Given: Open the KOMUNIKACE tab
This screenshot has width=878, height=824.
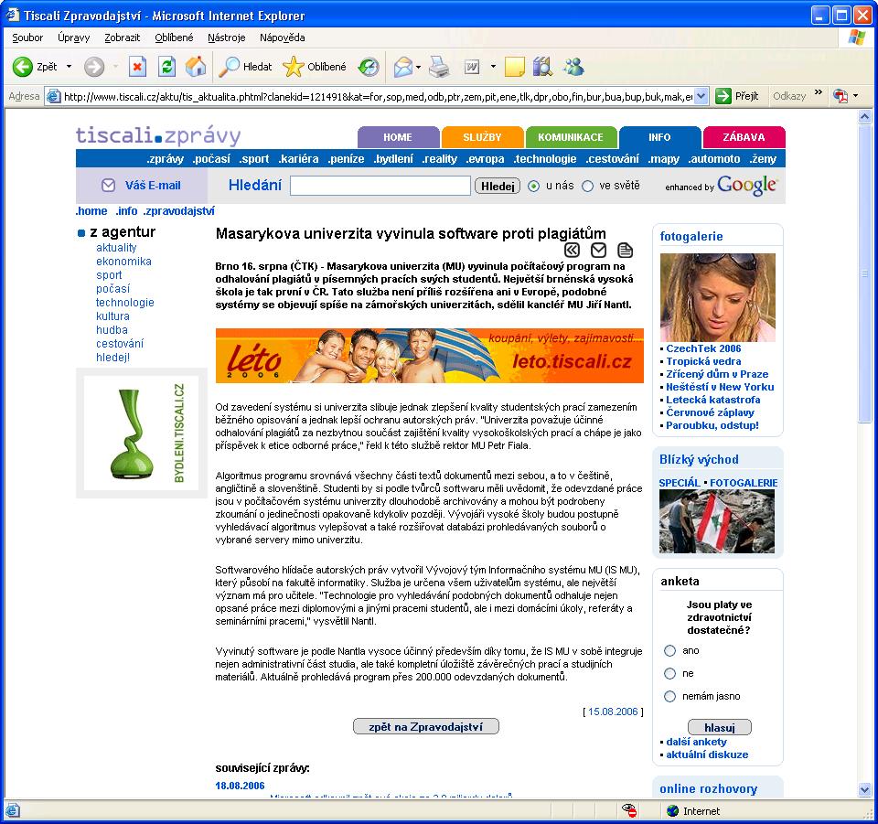Looking at the screenshot, I should [571, 137].
